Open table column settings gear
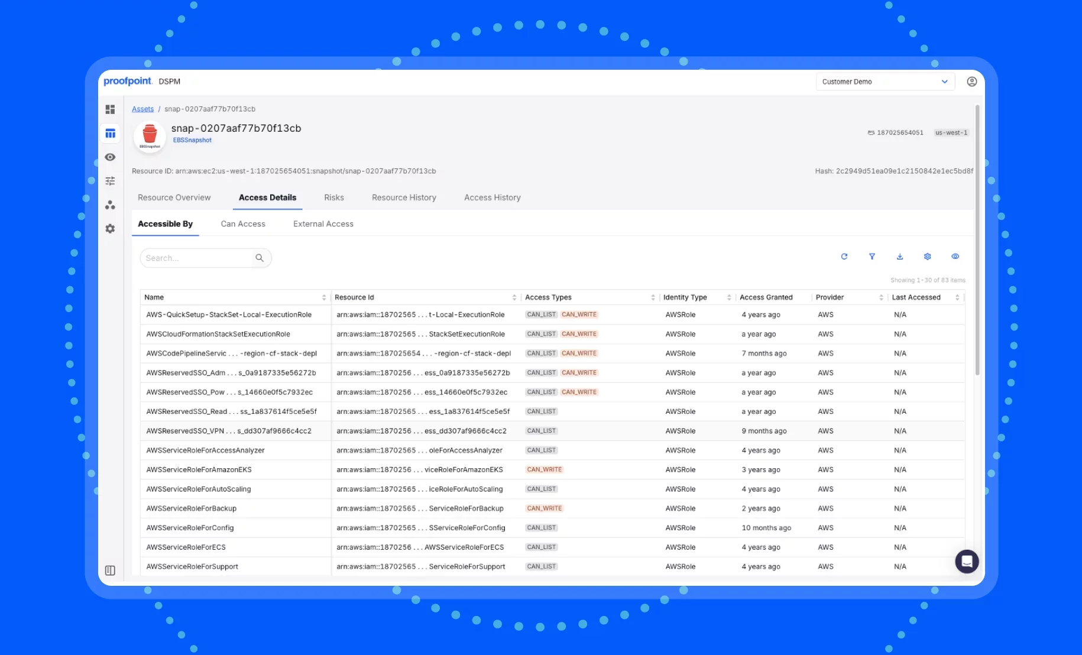The image size is (1082, 655). tap(927, 257)
